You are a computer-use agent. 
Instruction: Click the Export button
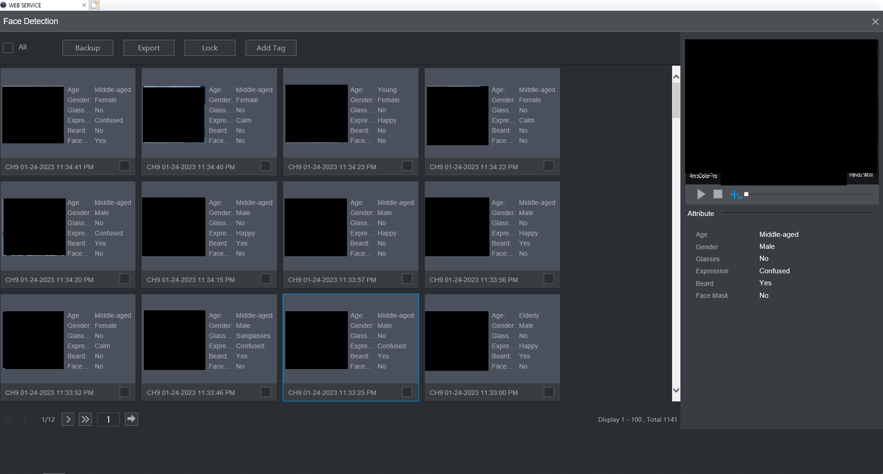pos(149,48)
